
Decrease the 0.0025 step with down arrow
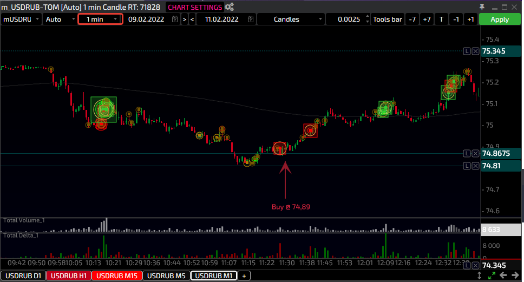368,22
